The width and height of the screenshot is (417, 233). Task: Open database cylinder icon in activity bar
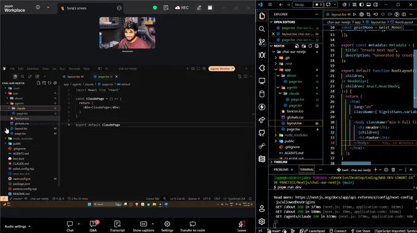pos(262,94)
